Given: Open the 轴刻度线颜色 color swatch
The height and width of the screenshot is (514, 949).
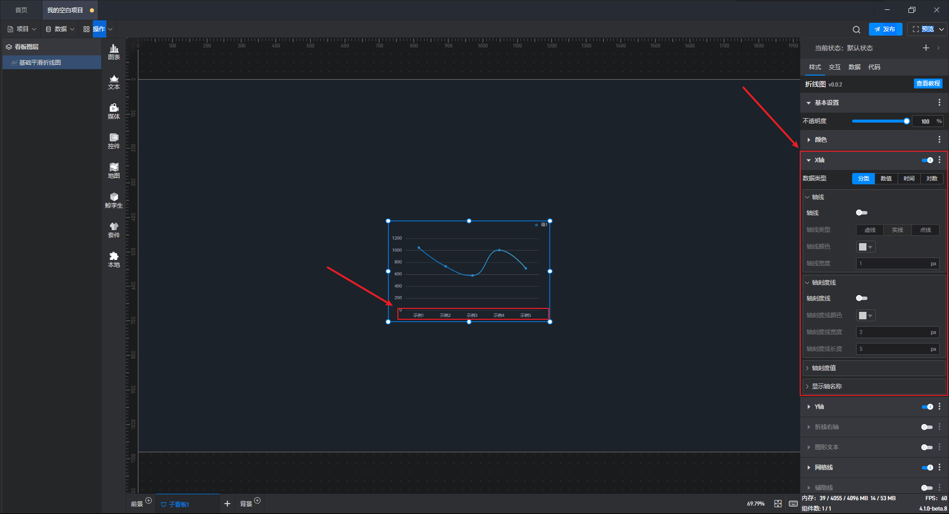Looking at the screenshot, I should click(x=865, y=315).
